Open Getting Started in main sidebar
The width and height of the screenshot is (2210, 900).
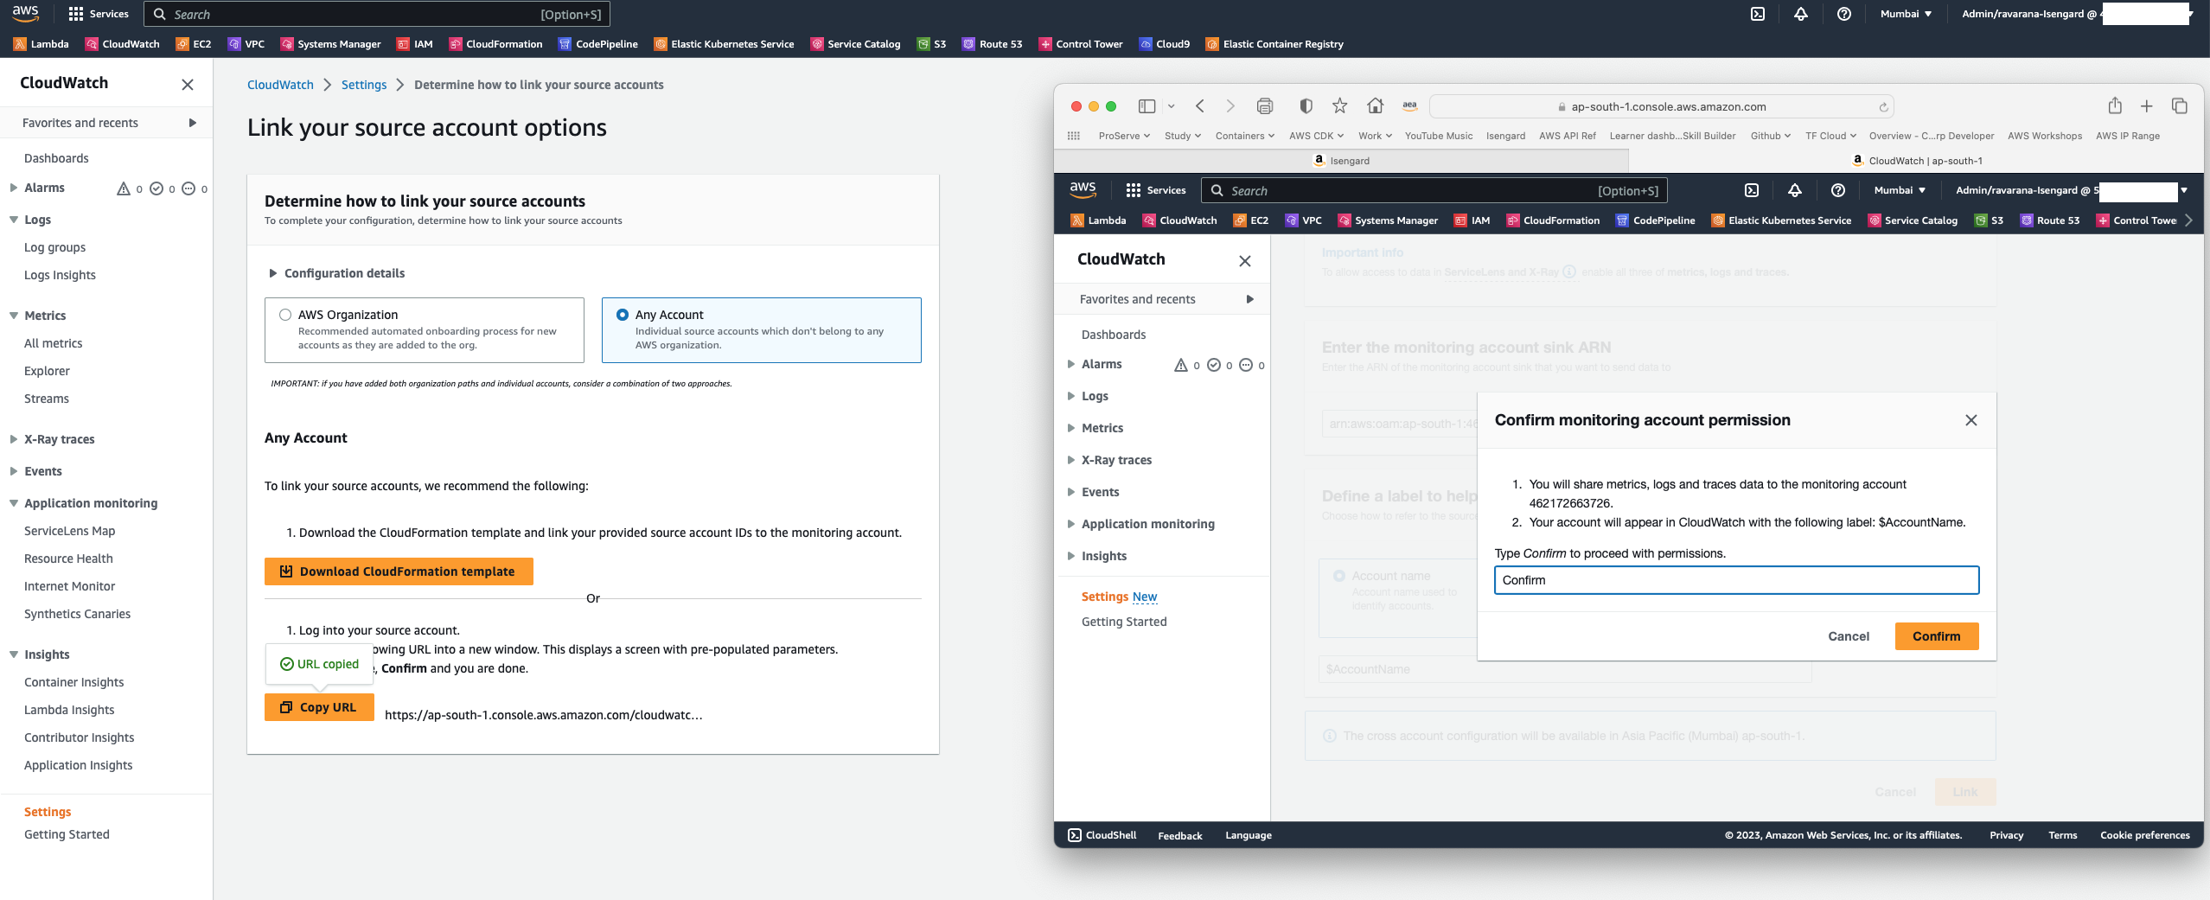pyautogui.click(x=67, y=834)
